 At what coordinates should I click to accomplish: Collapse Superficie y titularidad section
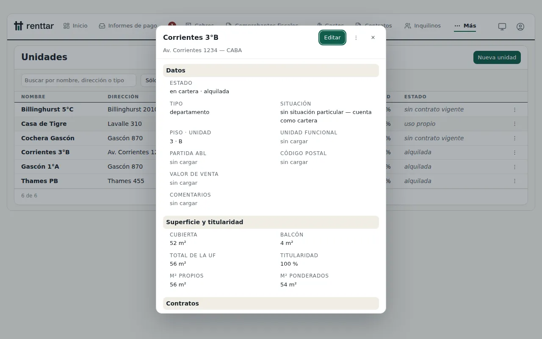(x=271, y=222)
